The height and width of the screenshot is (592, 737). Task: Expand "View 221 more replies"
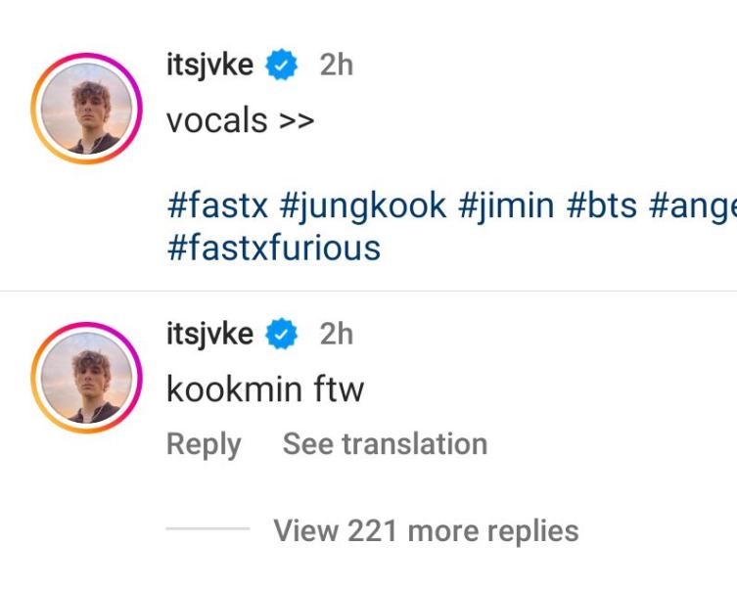(x=426, y=530)
